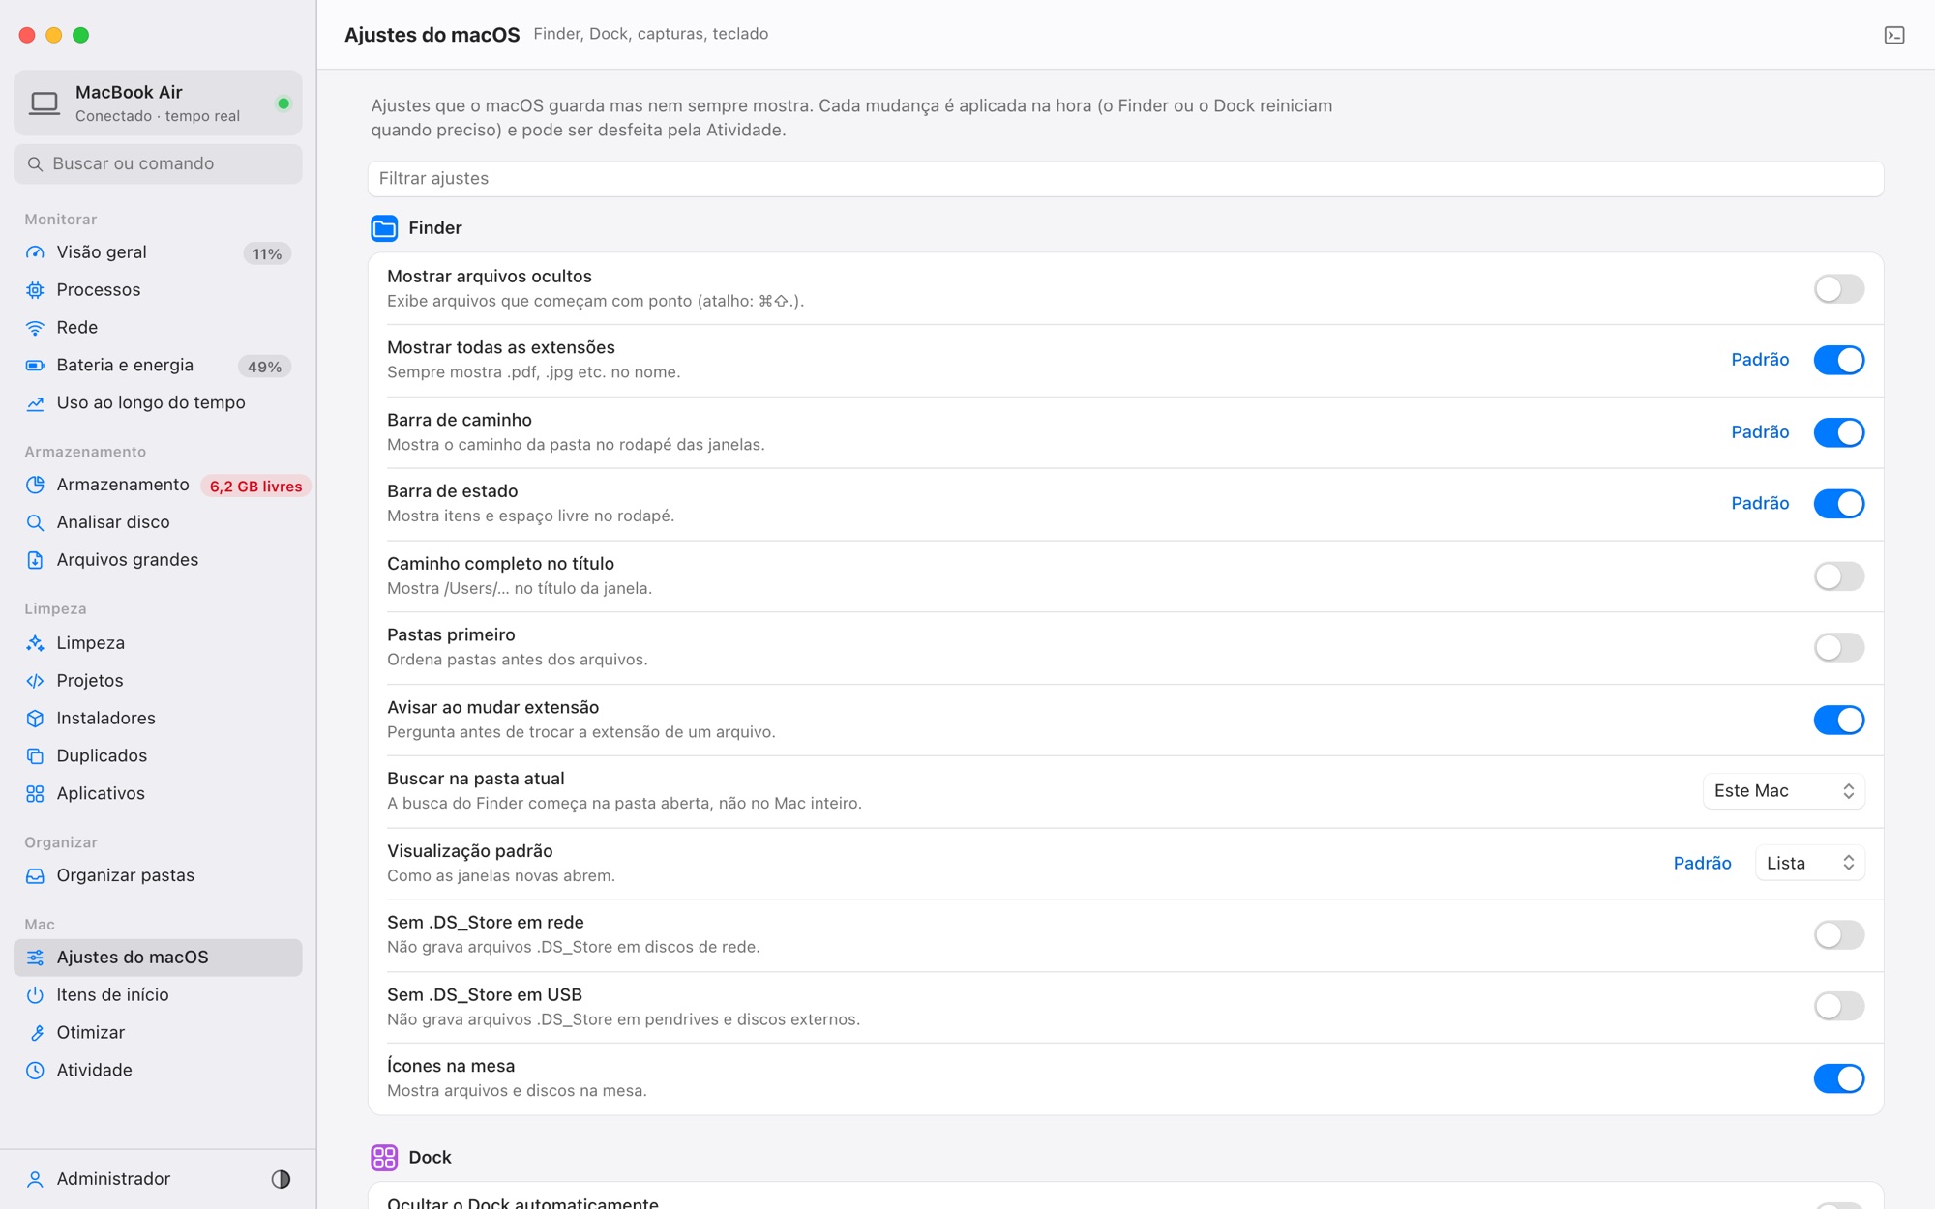
Task: Open the Lista default view dropdown
Action: click(x=1809, y=863)
